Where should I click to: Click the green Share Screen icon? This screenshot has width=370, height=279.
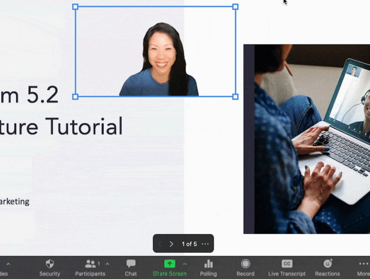(170, 263)
